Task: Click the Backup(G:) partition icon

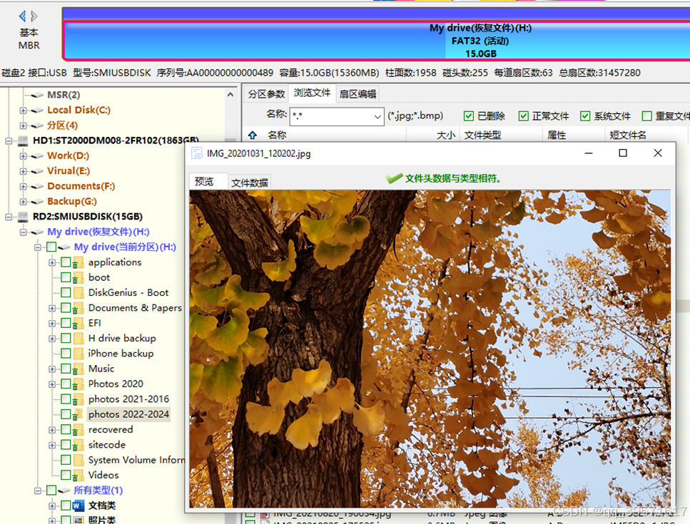Action: tap(37, 202)
